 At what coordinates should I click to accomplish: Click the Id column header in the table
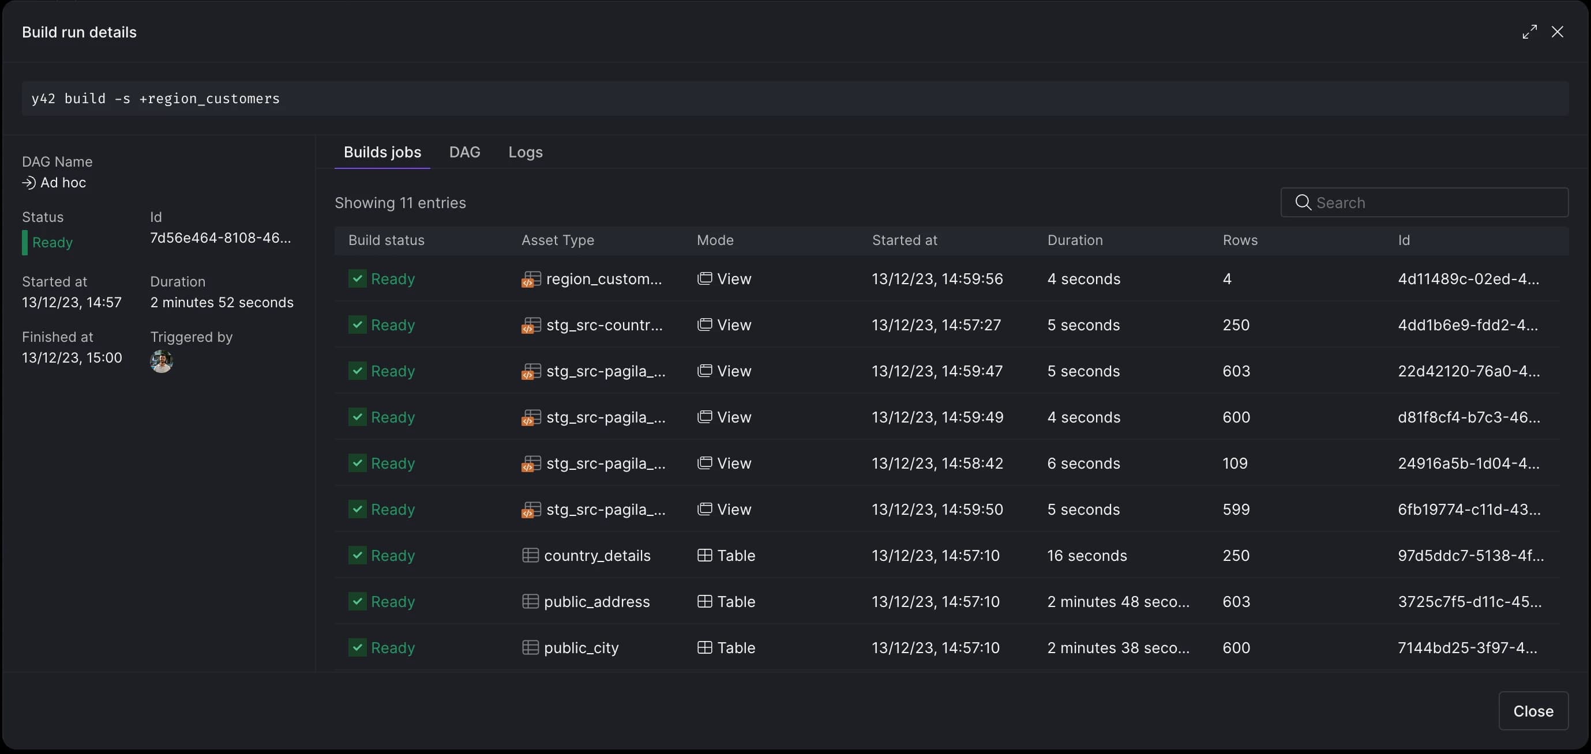coord(1404,240)
